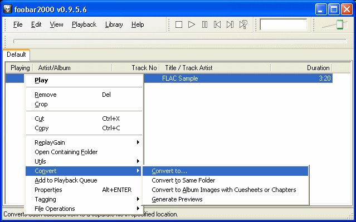The image size is (356, 222).
Task: Expand the Utils submenu
Action: click(85, 161)
